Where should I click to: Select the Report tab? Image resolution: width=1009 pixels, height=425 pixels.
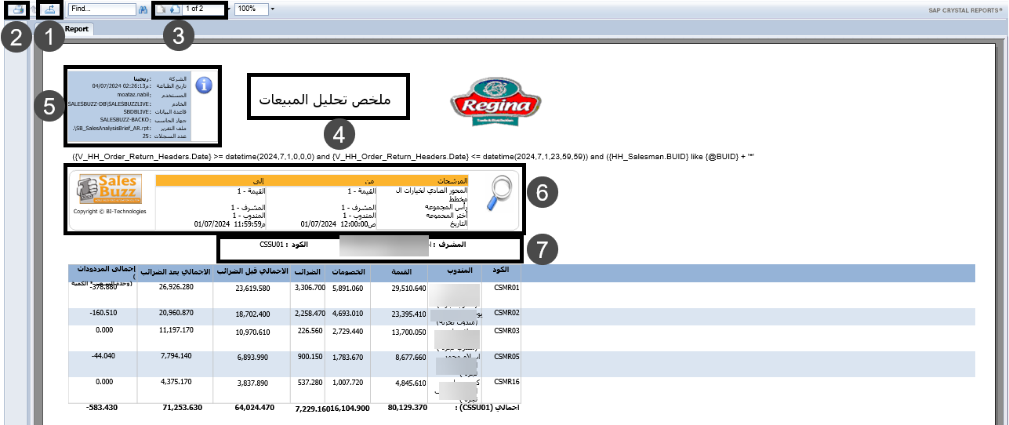[x=77, y=29]
